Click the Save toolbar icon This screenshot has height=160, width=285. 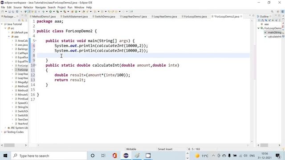[9, 12]
